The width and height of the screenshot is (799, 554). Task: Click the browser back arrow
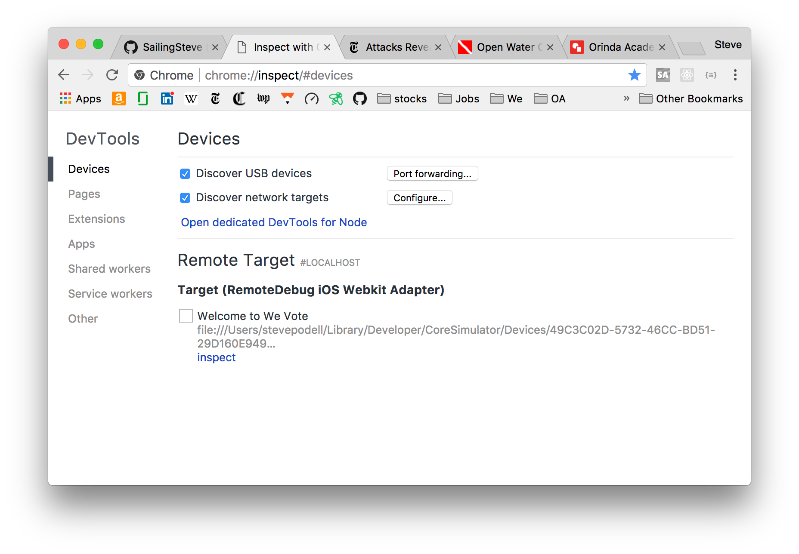64,75
